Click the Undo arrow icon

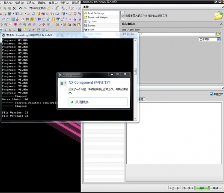[x=20, y=8]
